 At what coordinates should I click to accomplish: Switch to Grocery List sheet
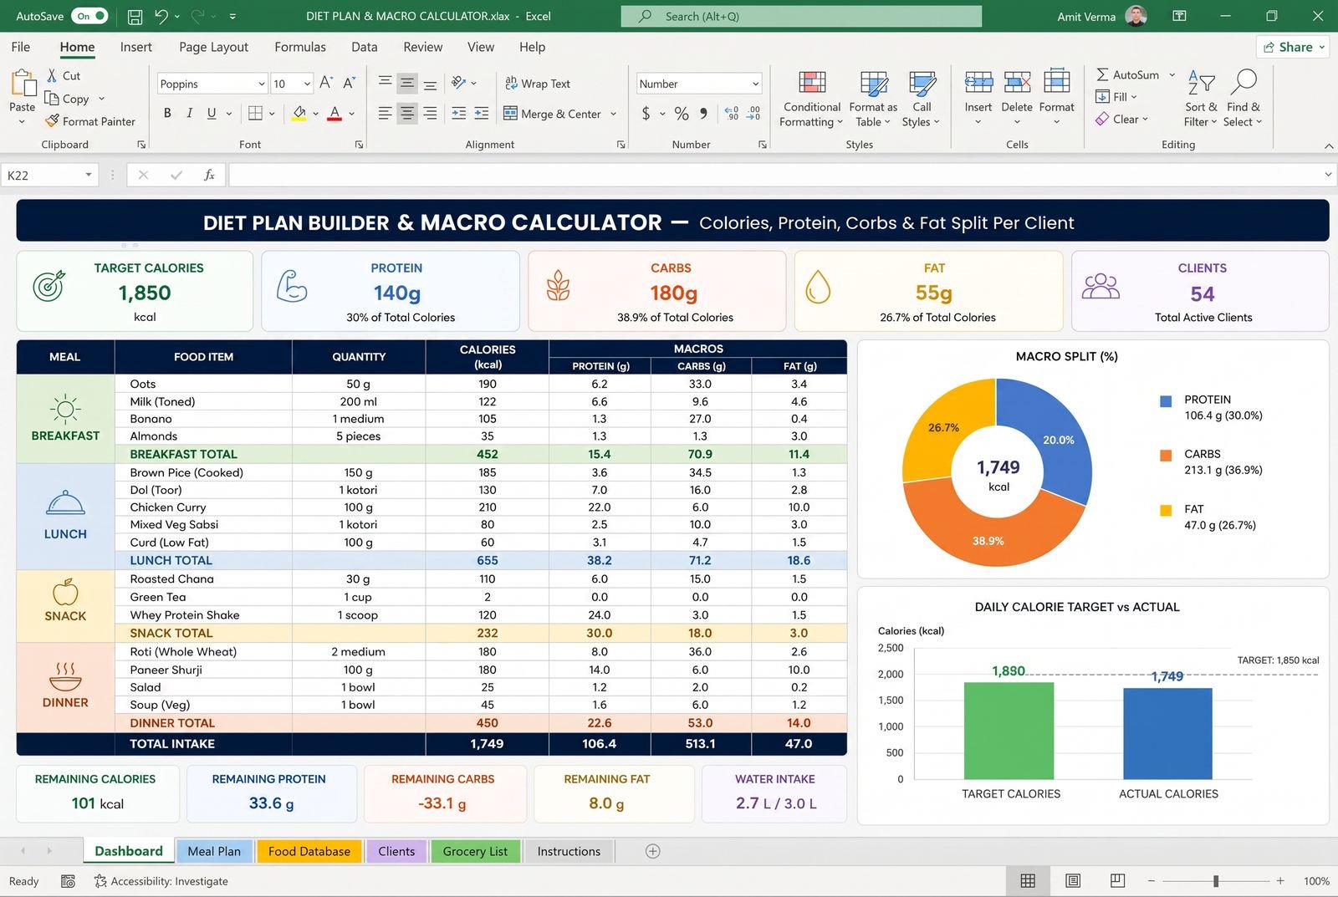pyautogui.click(x=475, y=851)
